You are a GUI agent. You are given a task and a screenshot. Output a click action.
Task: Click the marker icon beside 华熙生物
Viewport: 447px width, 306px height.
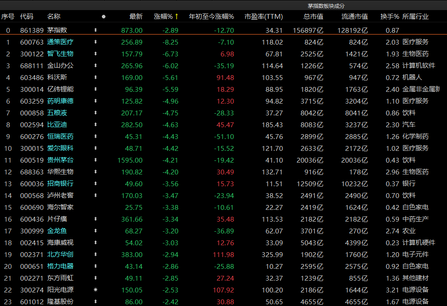click(95, 172)
